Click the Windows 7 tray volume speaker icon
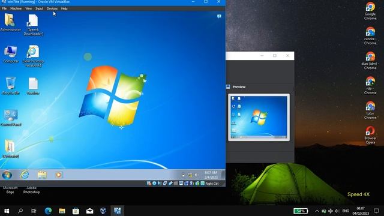The width and height of the screenshot is (384, 216). click(196, 175)
